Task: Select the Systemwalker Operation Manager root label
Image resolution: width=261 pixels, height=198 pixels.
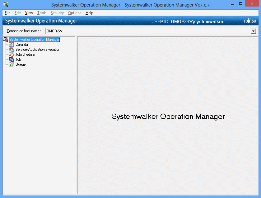Action: coord(34,40)
